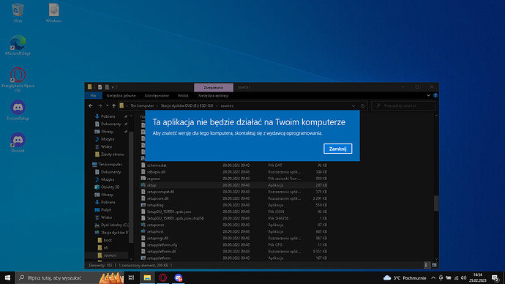Select file setupmgr.dll
Screen dimensions: 505x284
(157, 239)
